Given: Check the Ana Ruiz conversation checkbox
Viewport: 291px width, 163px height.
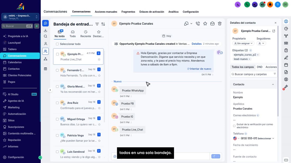Looking at the screenshot, I should click(x=57, y=103).
